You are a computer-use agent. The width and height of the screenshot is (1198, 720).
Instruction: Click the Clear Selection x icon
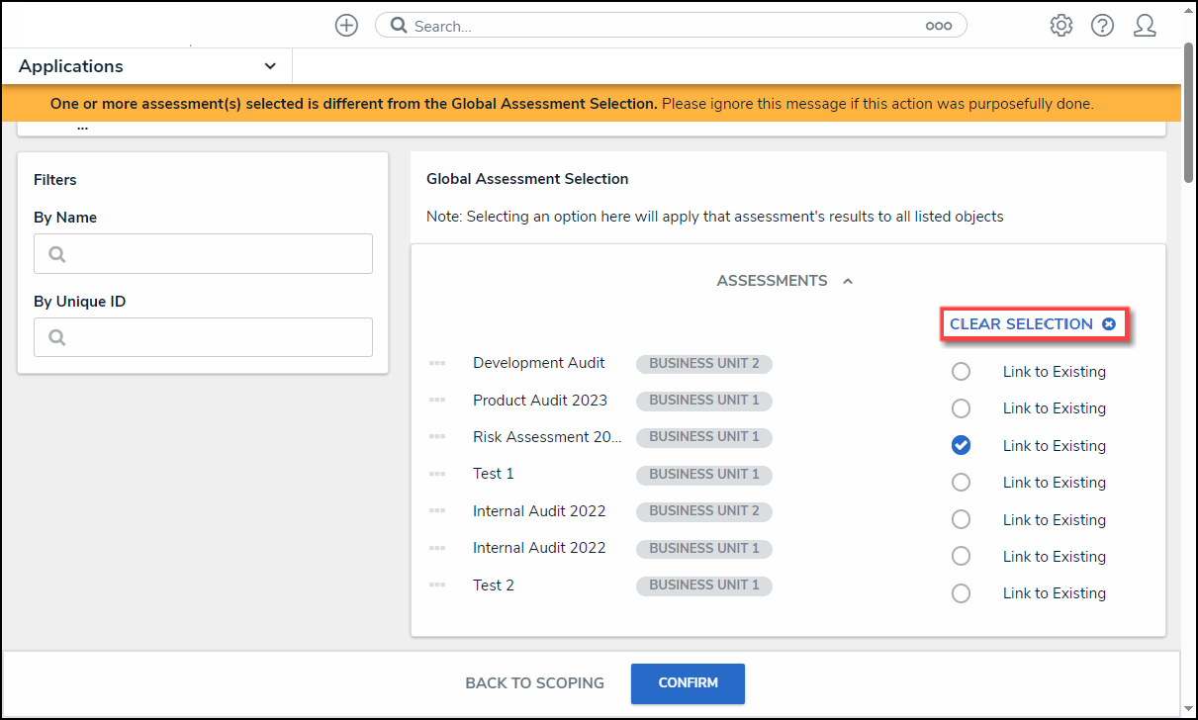1109,324
